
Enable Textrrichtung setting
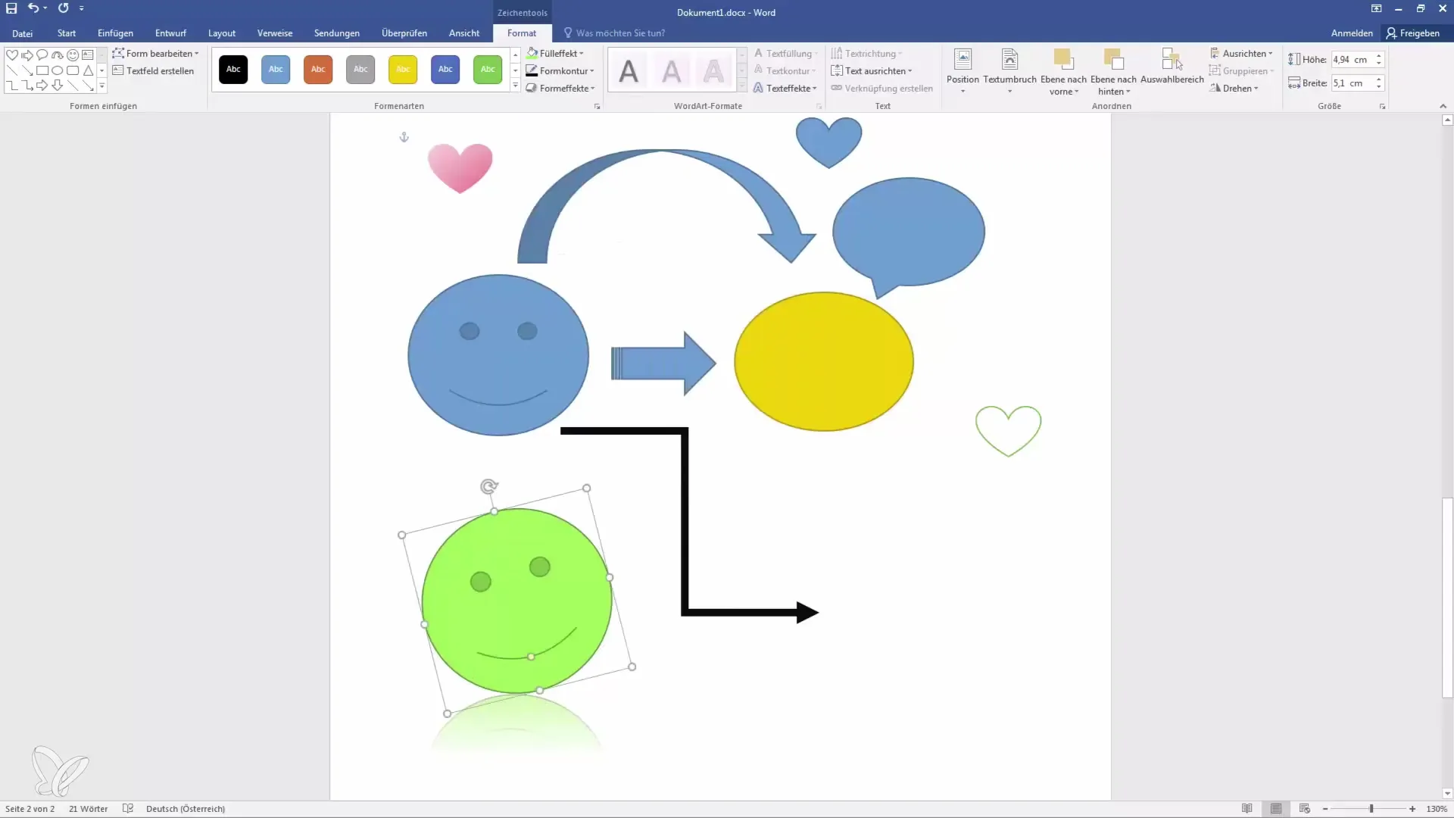point(868,53)
